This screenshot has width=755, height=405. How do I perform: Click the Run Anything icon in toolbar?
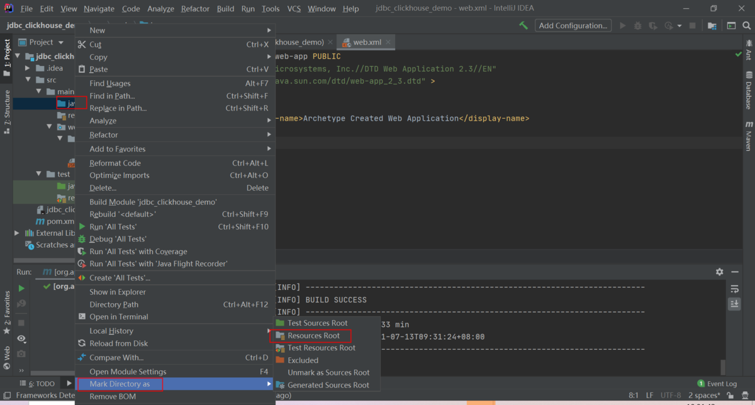click(731, 26)
